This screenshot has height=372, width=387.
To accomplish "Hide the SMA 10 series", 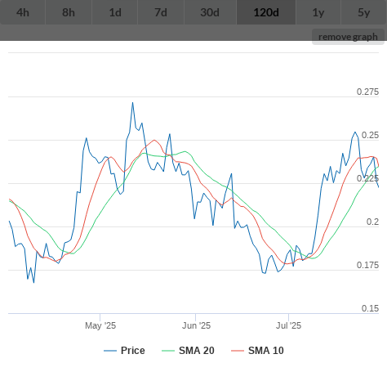I will pos(266,351).
